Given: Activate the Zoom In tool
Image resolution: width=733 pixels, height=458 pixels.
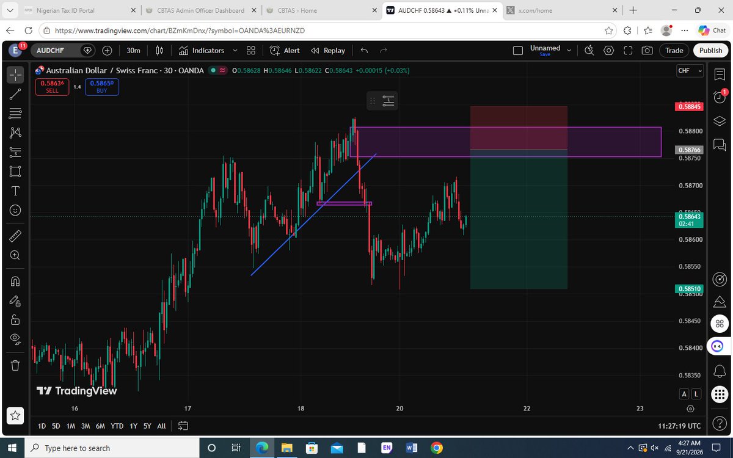Looking at the screenshot, I should point(15,255).
